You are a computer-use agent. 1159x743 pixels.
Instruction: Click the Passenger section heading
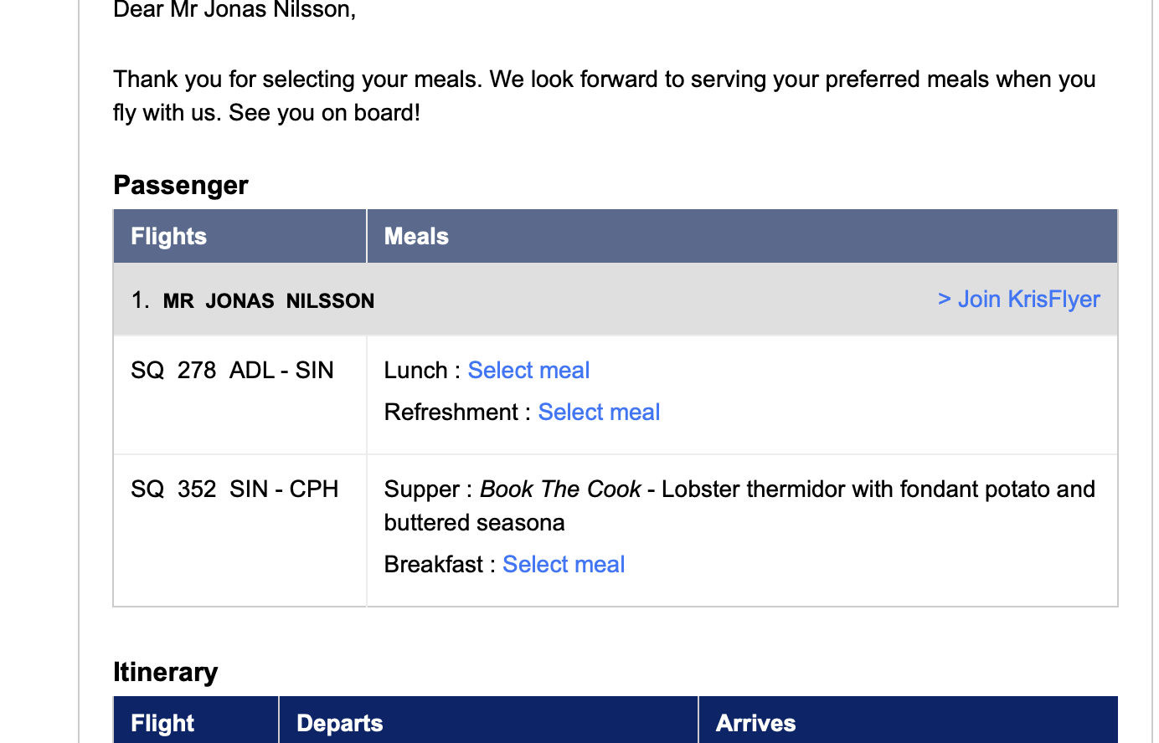[181, 185]
